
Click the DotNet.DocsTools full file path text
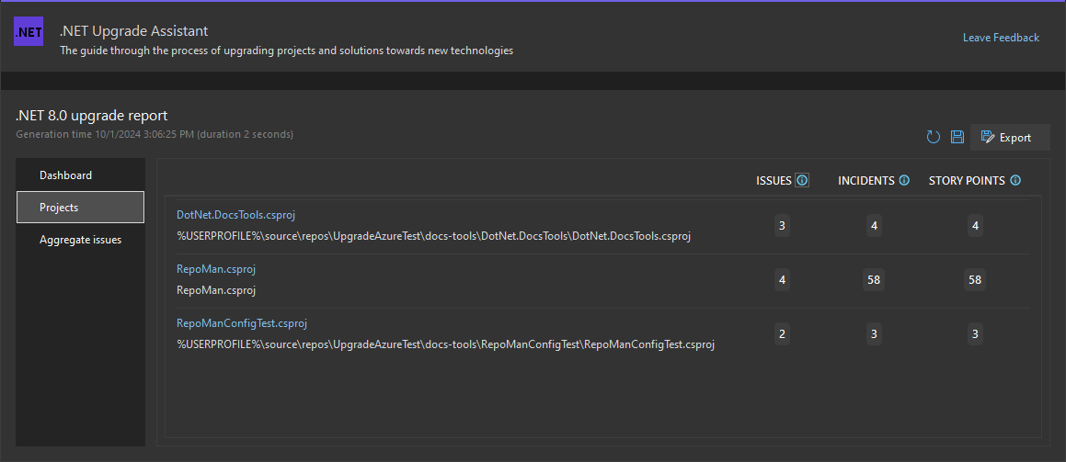tap(434, 236)
